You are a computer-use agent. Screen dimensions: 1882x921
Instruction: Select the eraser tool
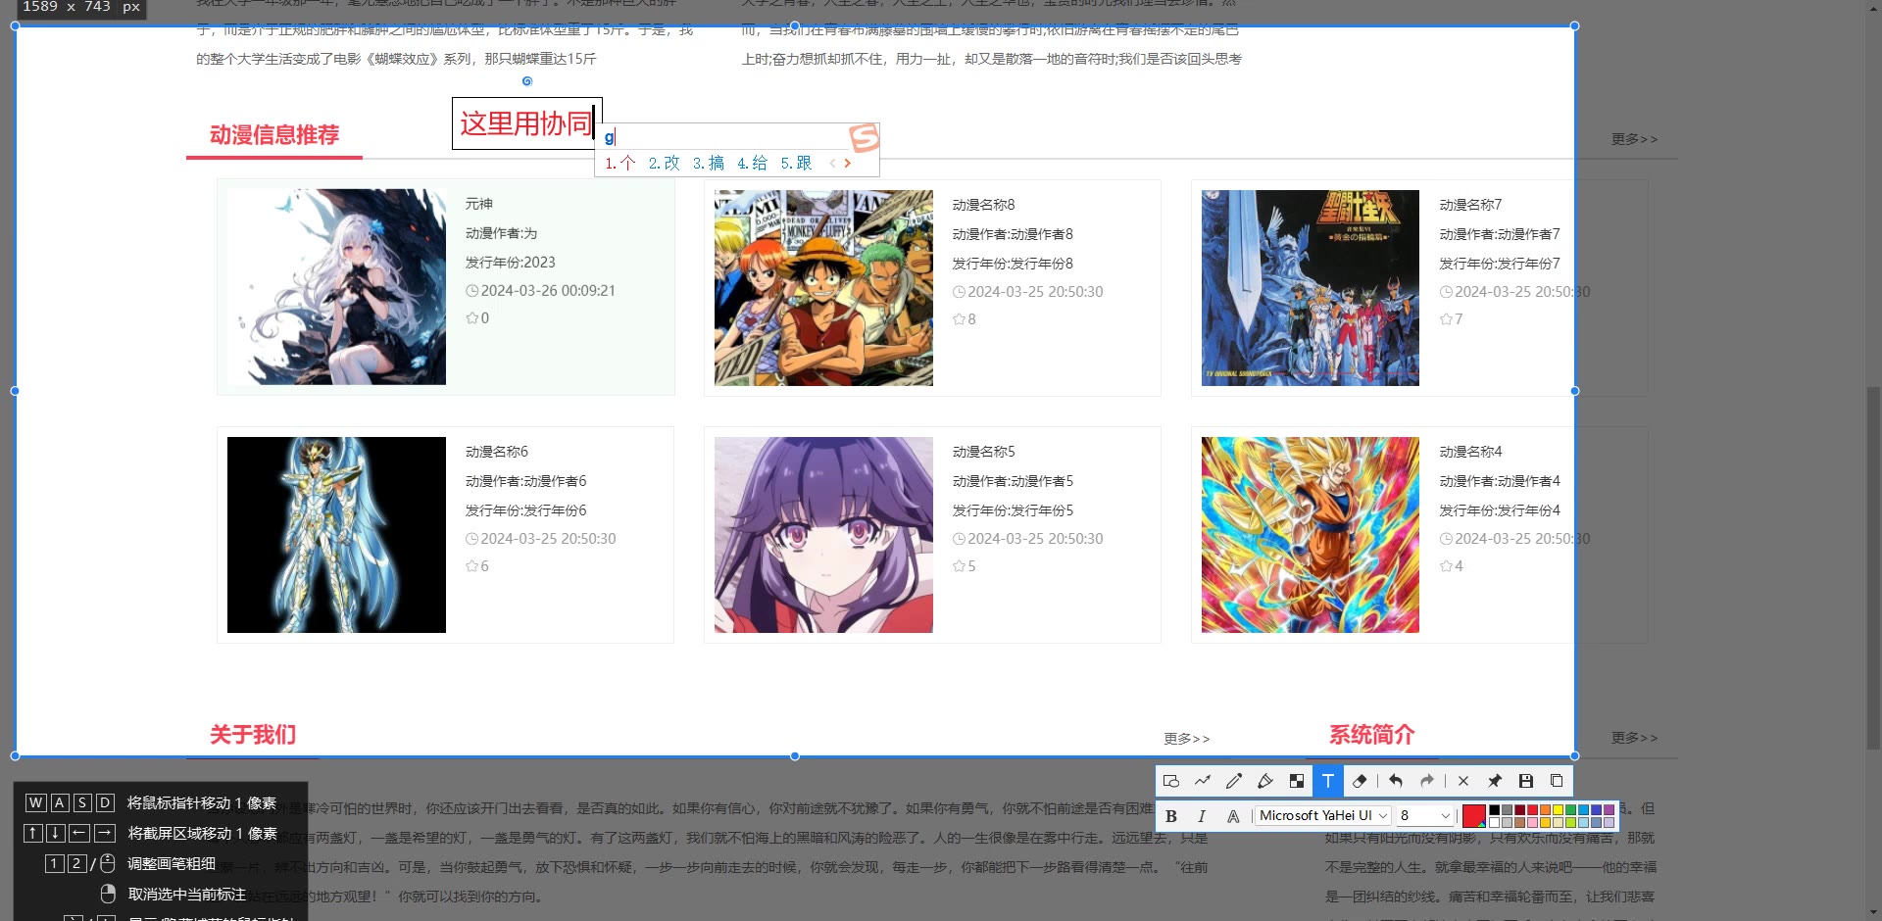tap(1360, 781)
